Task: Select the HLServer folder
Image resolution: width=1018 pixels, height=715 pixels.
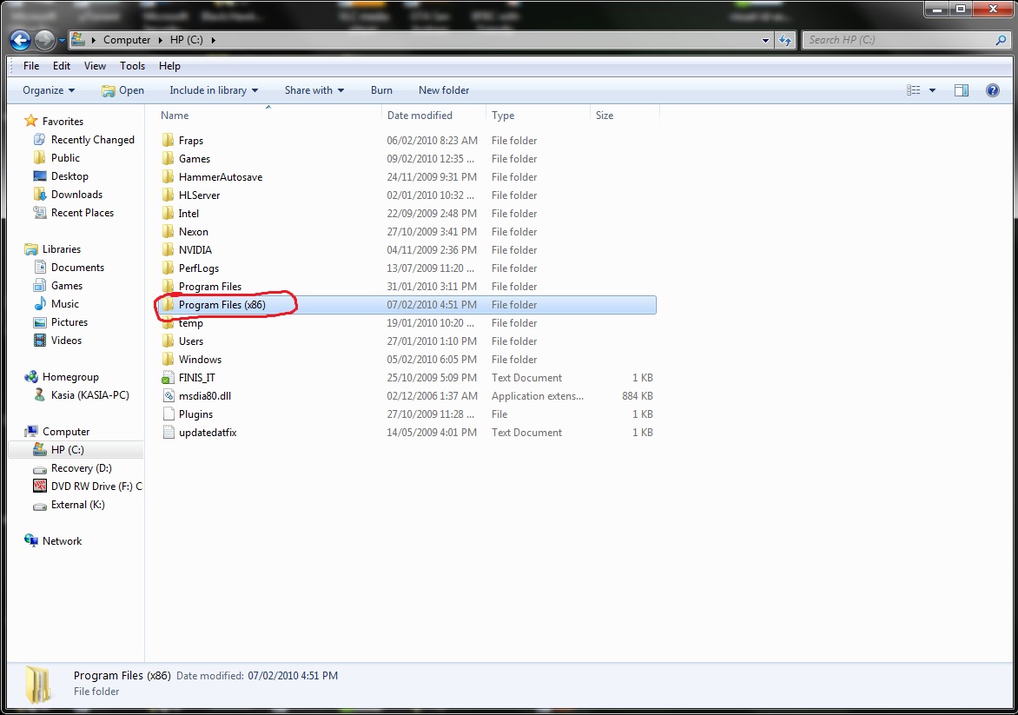Action: pos(407,195)
